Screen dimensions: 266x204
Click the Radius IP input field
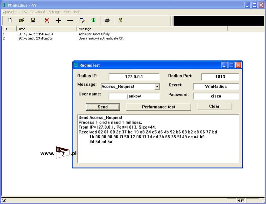point(134,77)
